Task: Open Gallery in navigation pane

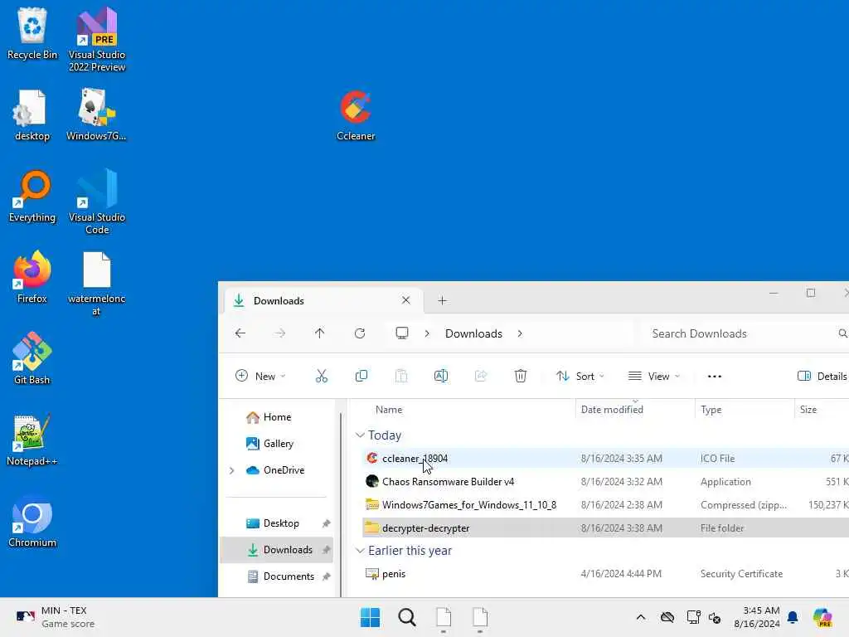Action: click(270, 444)
